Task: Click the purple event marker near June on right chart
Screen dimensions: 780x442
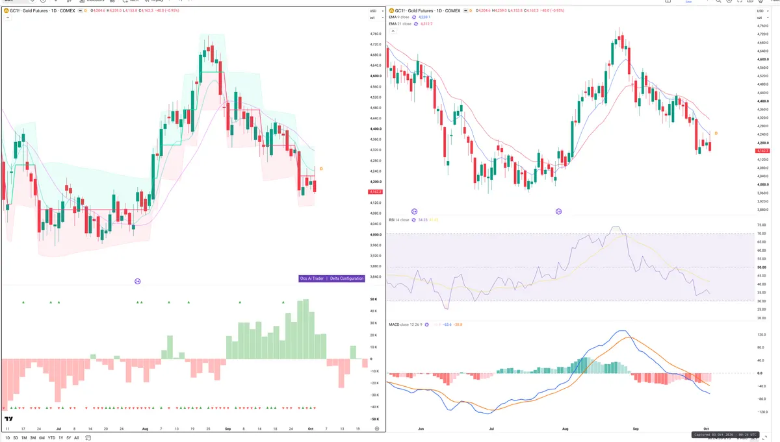Action: click(415, 212)
